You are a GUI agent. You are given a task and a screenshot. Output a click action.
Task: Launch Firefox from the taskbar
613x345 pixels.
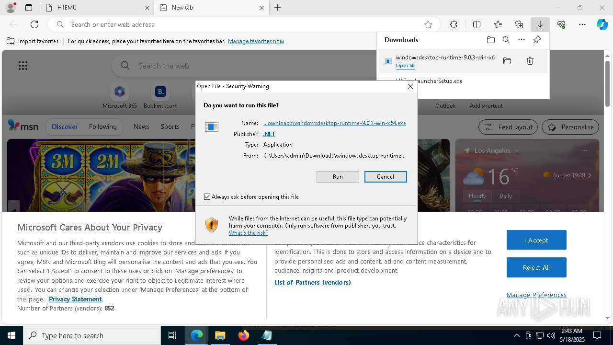(243, 335)
